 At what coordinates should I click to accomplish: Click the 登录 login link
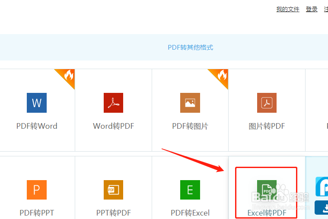312,9
